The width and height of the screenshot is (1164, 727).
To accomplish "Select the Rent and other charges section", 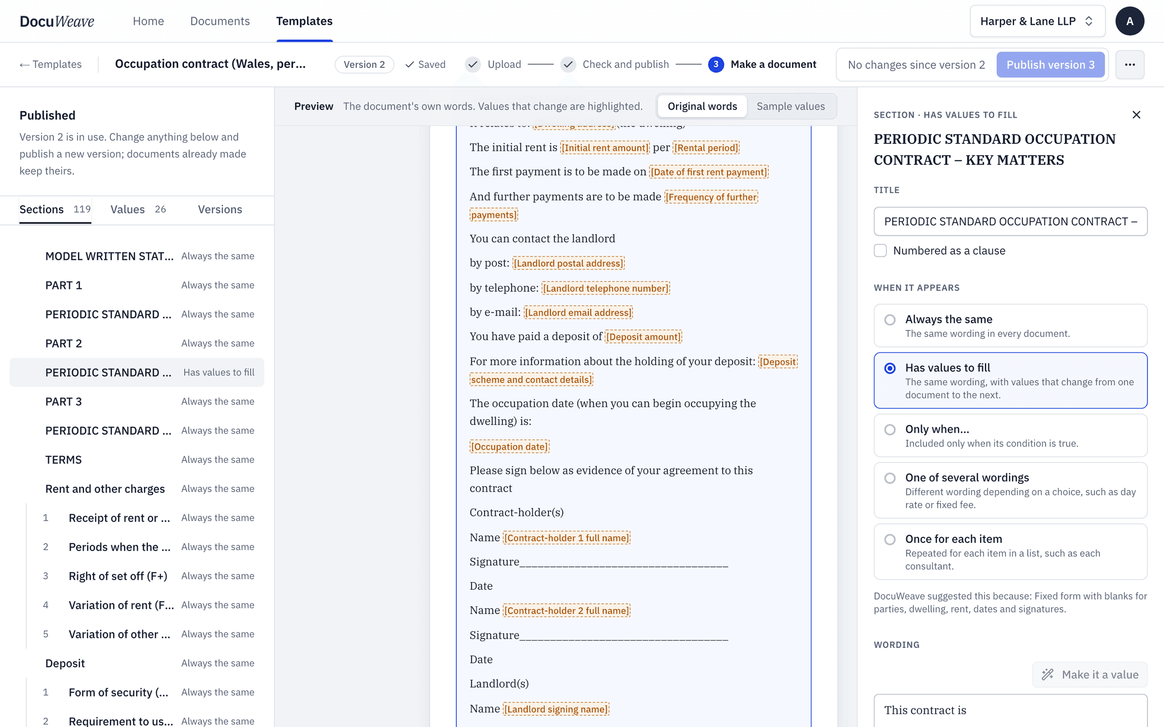I will (x=137, y=489).
